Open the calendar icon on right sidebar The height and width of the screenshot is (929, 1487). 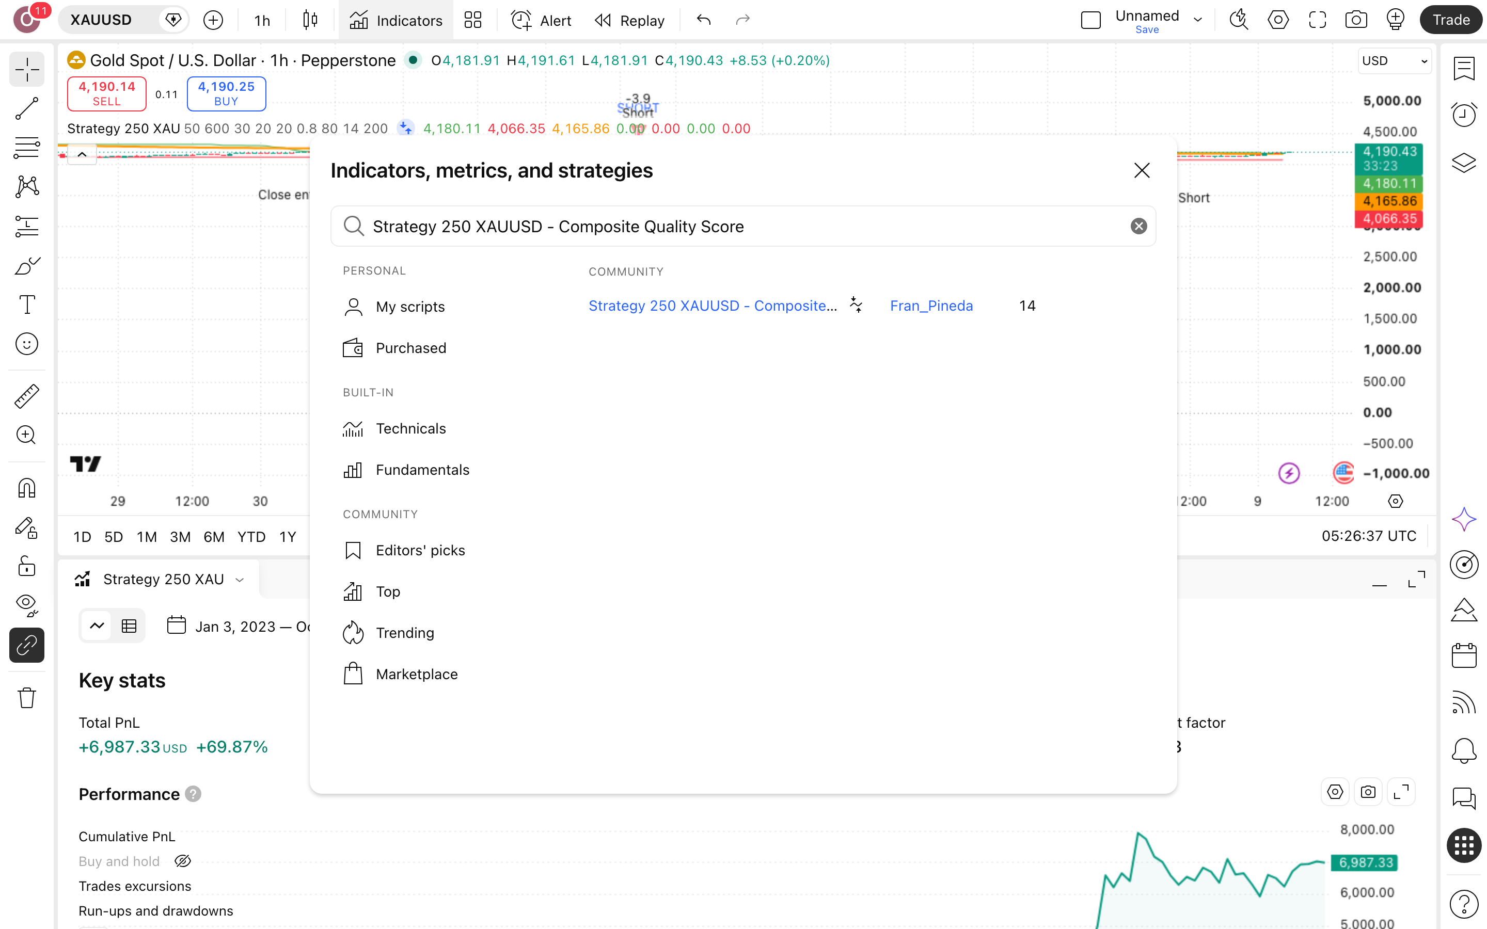pyautogui.click(x=1464, y=655)
